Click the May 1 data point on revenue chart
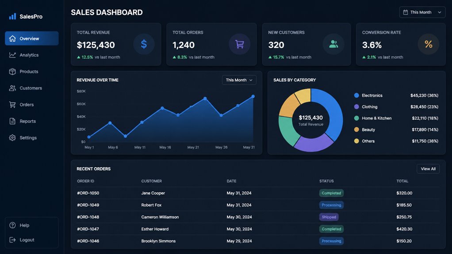Screen dimensions: 452x254 click(x=89, y=137)
